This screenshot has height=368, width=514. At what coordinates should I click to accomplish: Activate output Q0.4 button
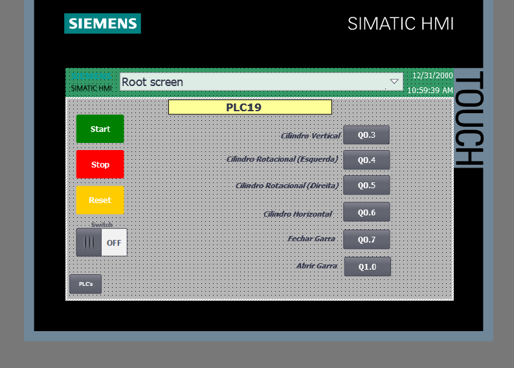coord(366,160)
